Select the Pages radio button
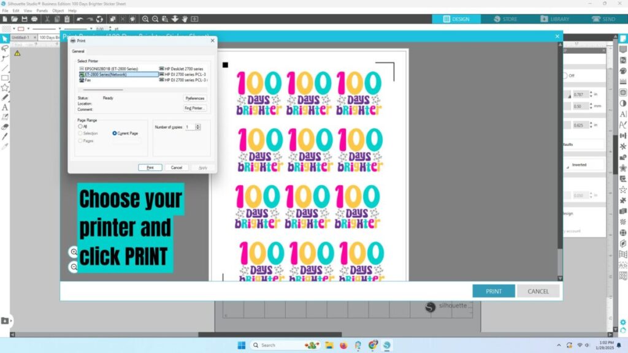Image resolution: width=628 pixels, height=353 pixels. pos(80,141)
